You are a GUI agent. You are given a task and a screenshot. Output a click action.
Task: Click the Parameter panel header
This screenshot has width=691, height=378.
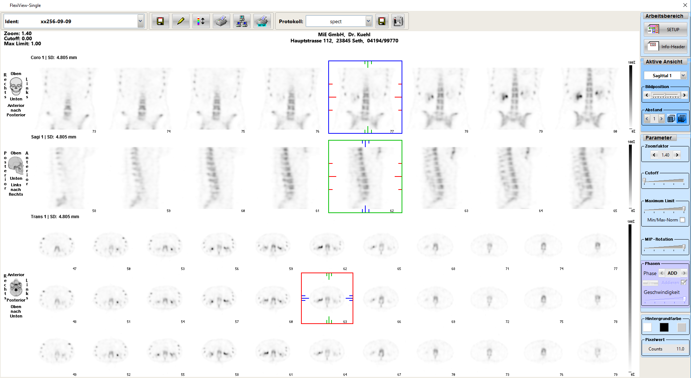tap(658, 138)
